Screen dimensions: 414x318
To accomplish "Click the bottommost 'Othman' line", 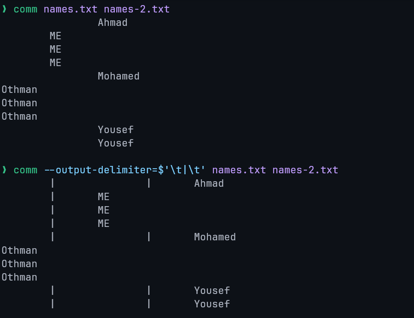I will tap(19, 277).
